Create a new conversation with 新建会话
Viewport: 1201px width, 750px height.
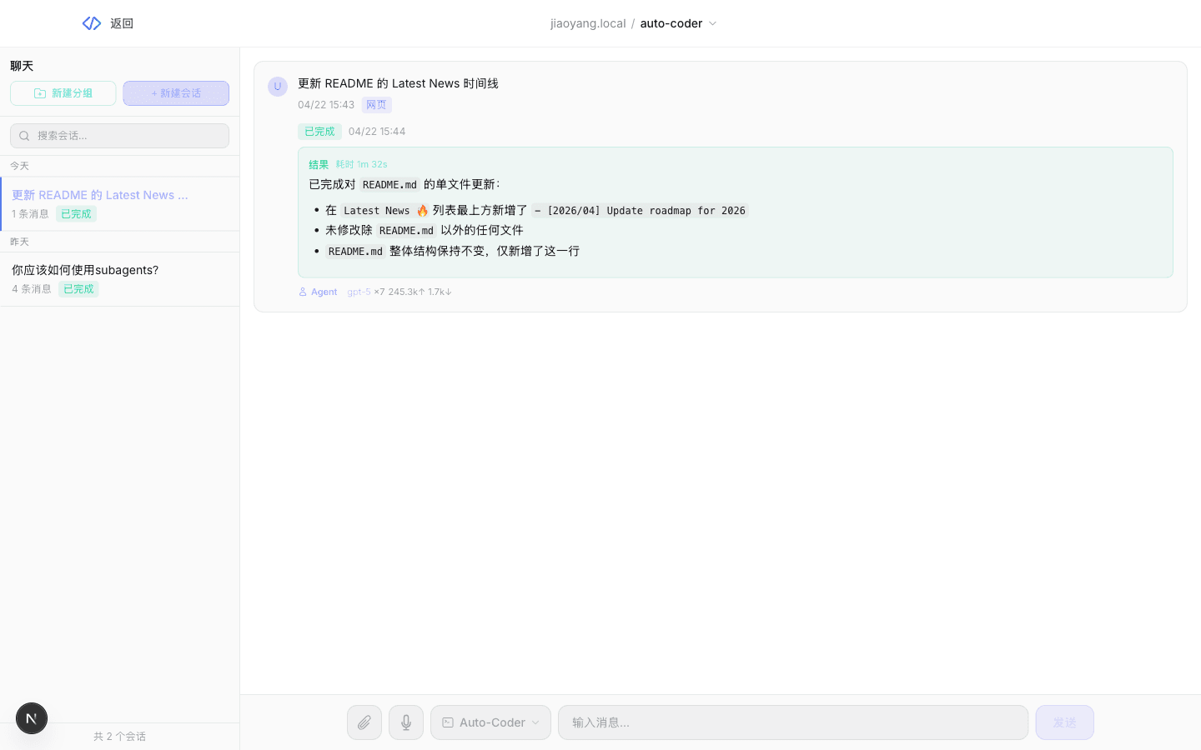[176, 93]
